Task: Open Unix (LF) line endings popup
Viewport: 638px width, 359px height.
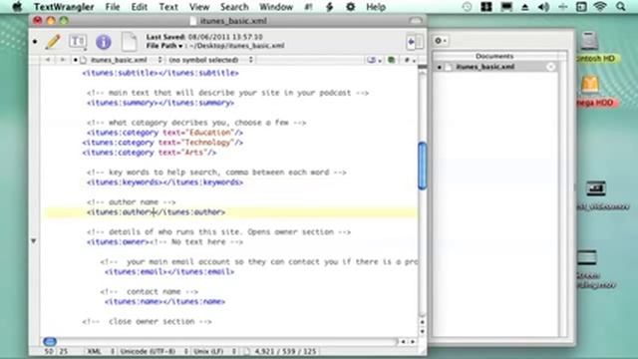Action: point(213,351)
